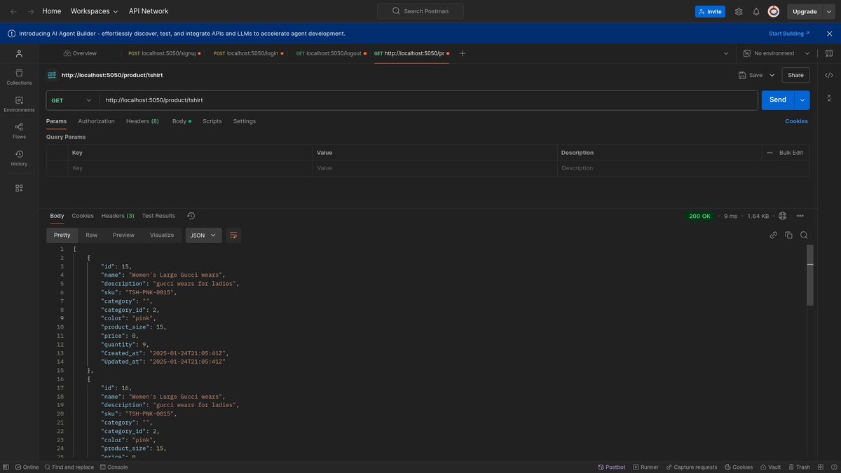Add a new request tab

462,53
